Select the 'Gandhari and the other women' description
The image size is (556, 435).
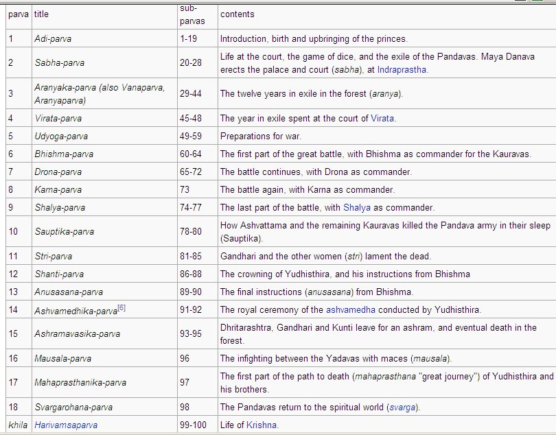click(x=325, y=256)
